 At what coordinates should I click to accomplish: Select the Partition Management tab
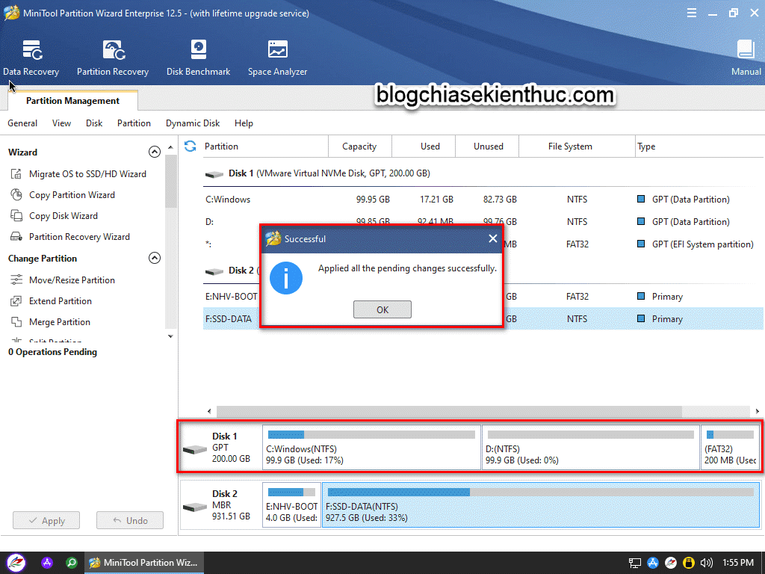[x=72, y=101]
